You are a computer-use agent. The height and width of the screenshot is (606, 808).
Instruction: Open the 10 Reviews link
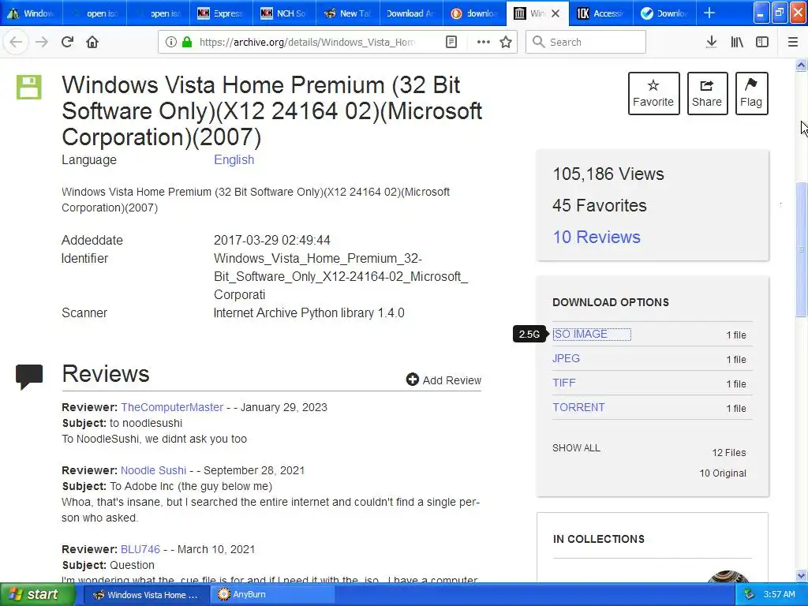point(597,237)
